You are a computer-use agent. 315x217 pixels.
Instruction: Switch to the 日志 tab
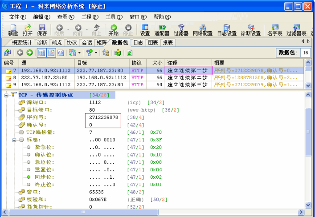[x=138, y=43]
